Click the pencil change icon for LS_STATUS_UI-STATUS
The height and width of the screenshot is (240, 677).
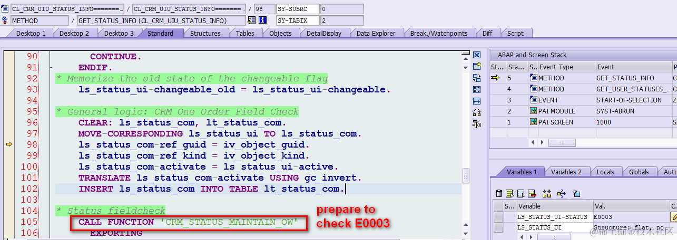tap(673, 217)
